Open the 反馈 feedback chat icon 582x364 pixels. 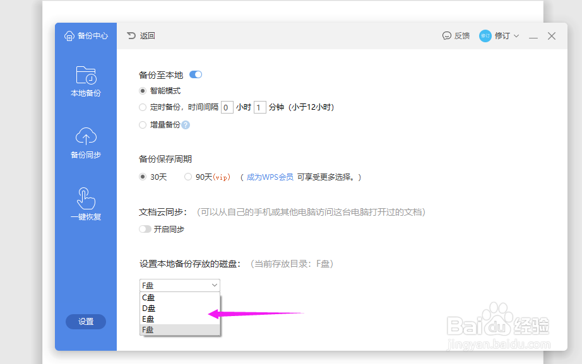(446, 35)
